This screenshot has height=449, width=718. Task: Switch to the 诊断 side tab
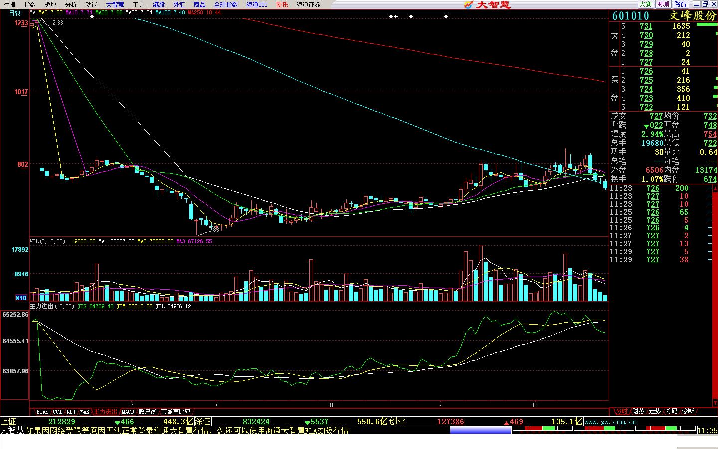click(688, 411)
